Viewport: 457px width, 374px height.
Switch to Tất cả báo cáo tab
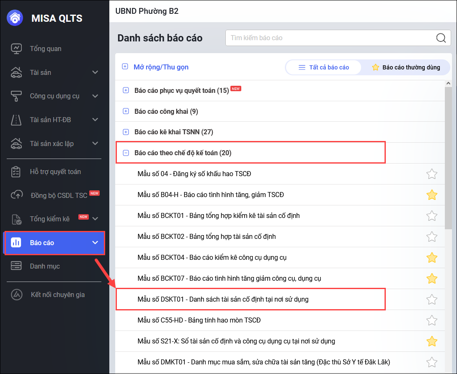323,67
